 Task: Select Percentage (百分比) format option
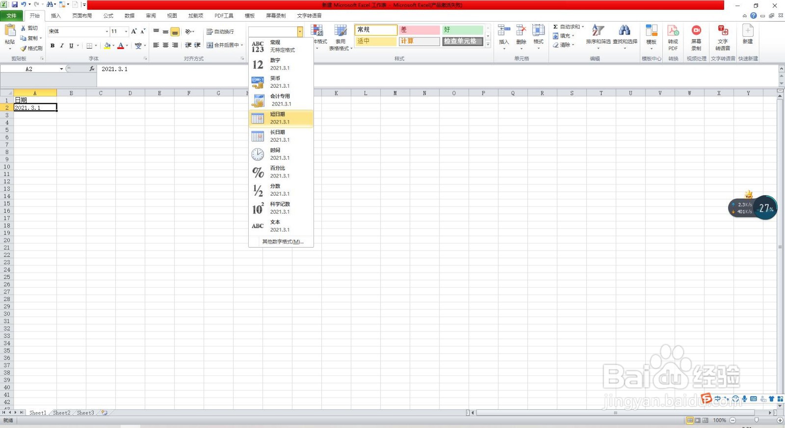[281, 172]
